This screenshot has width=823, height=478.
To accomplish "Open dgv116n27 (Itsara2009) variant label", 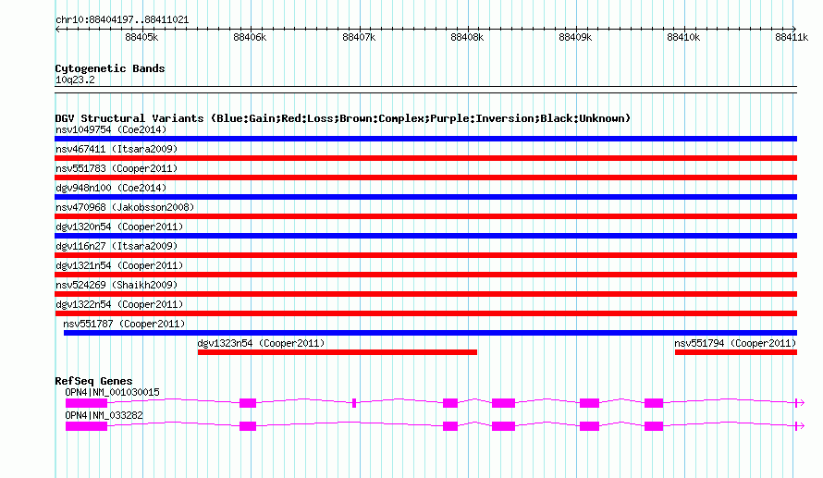I will pos(117,246).
